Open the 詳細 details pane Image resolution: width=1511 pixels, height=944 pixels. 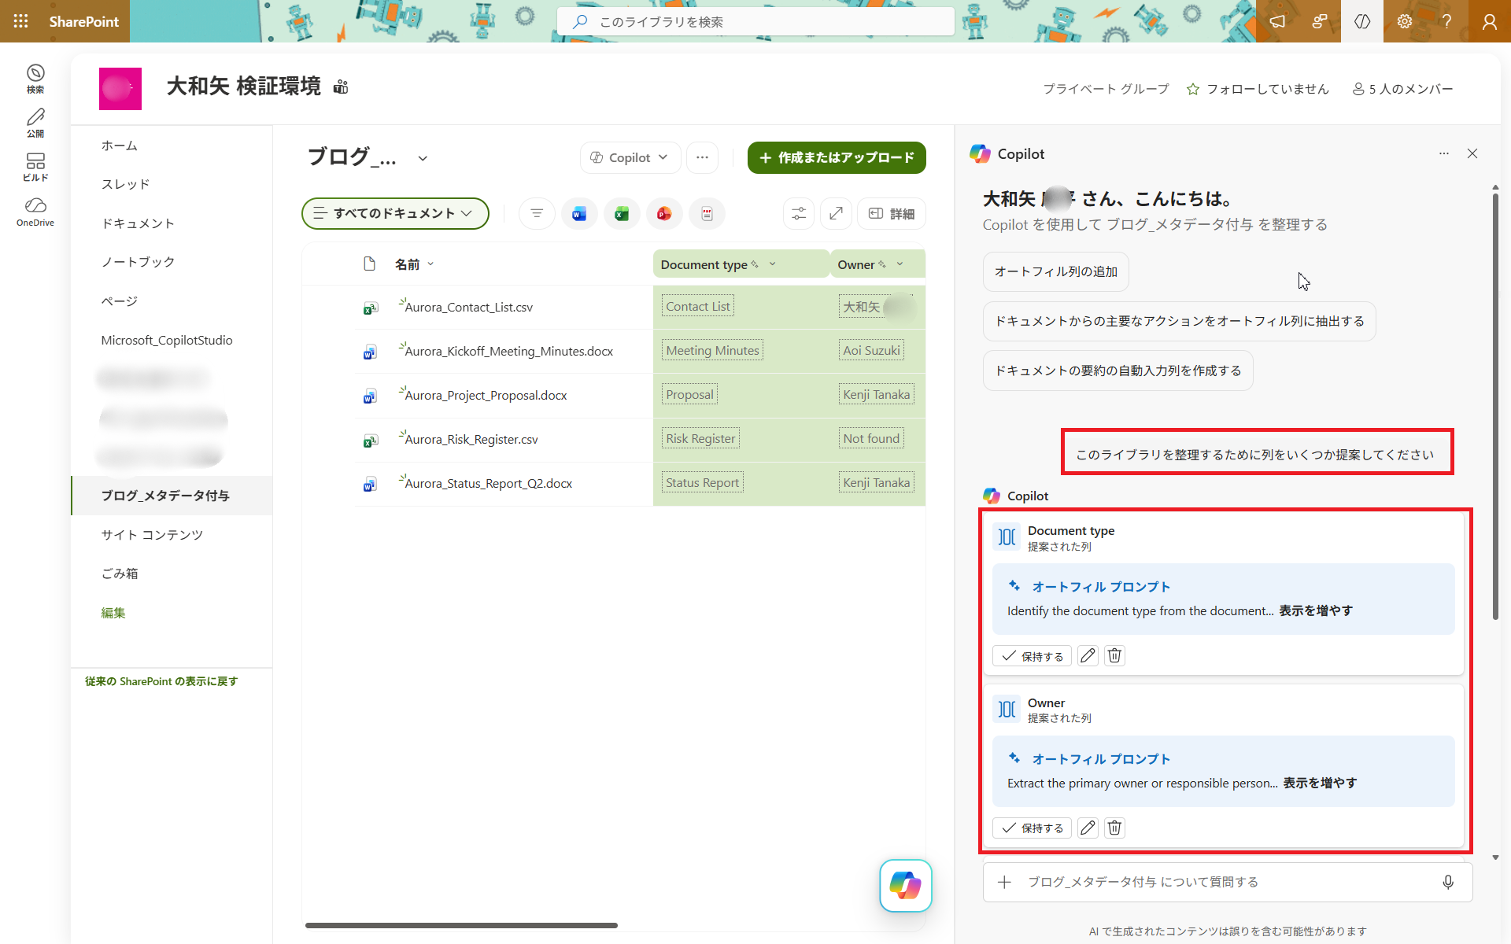[891, 213]
